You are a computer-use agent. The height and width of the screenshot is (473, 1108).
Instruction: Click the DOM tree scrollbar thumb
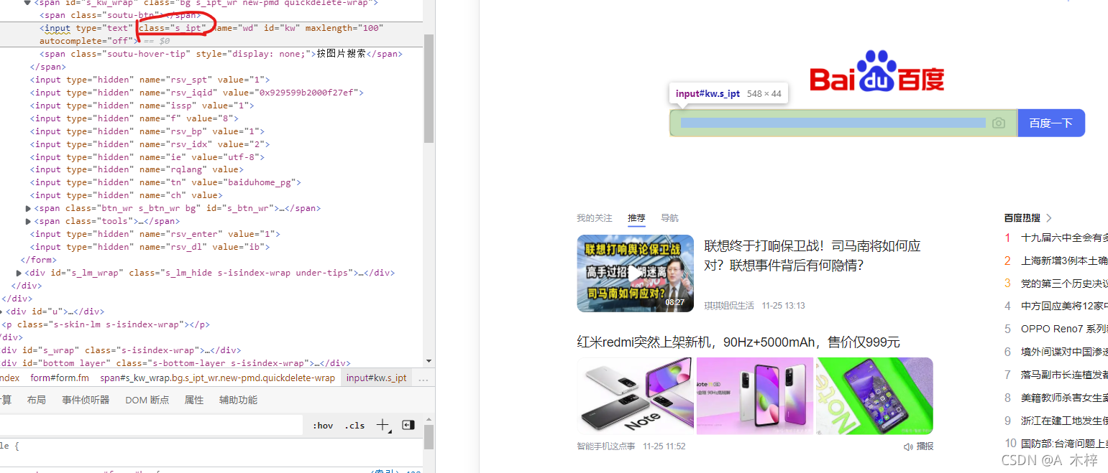429,88
